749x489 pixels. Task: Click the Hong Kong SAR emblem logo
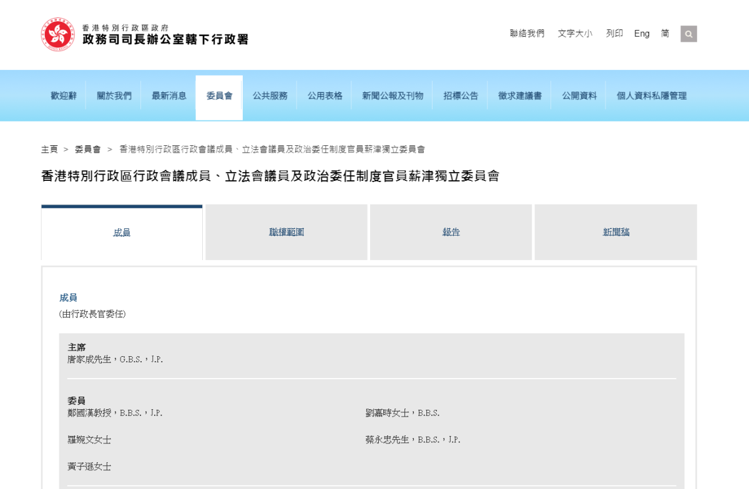(58, 34)
